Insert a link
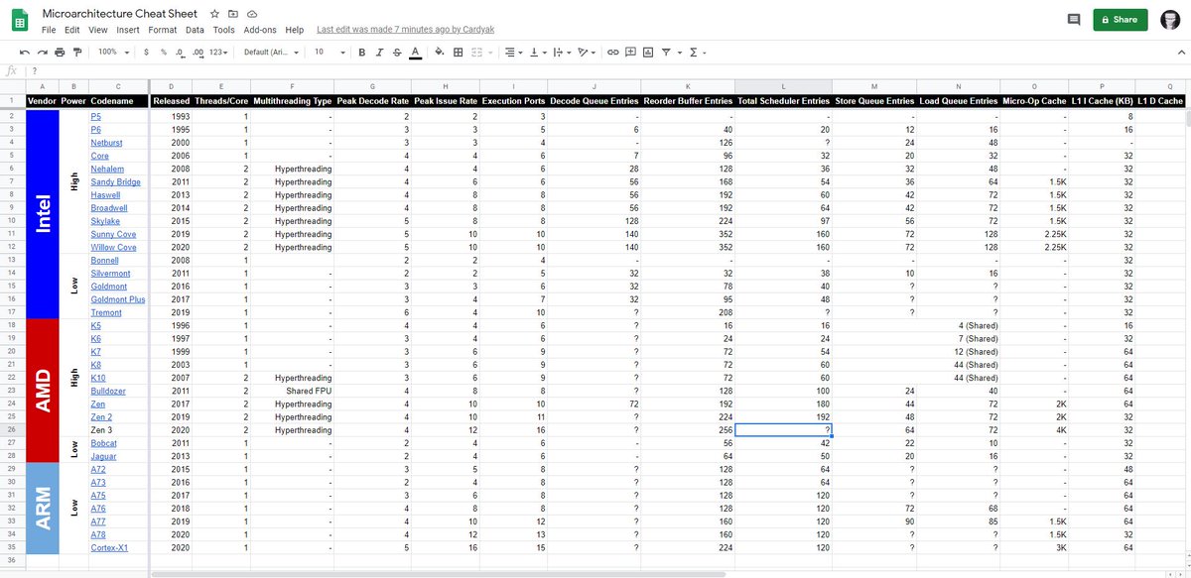This screenshot has height=578, width=1191. [612, 52]
